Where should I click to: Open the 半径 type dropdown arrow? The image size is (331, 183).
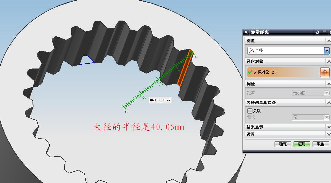[x=326, y=50]
